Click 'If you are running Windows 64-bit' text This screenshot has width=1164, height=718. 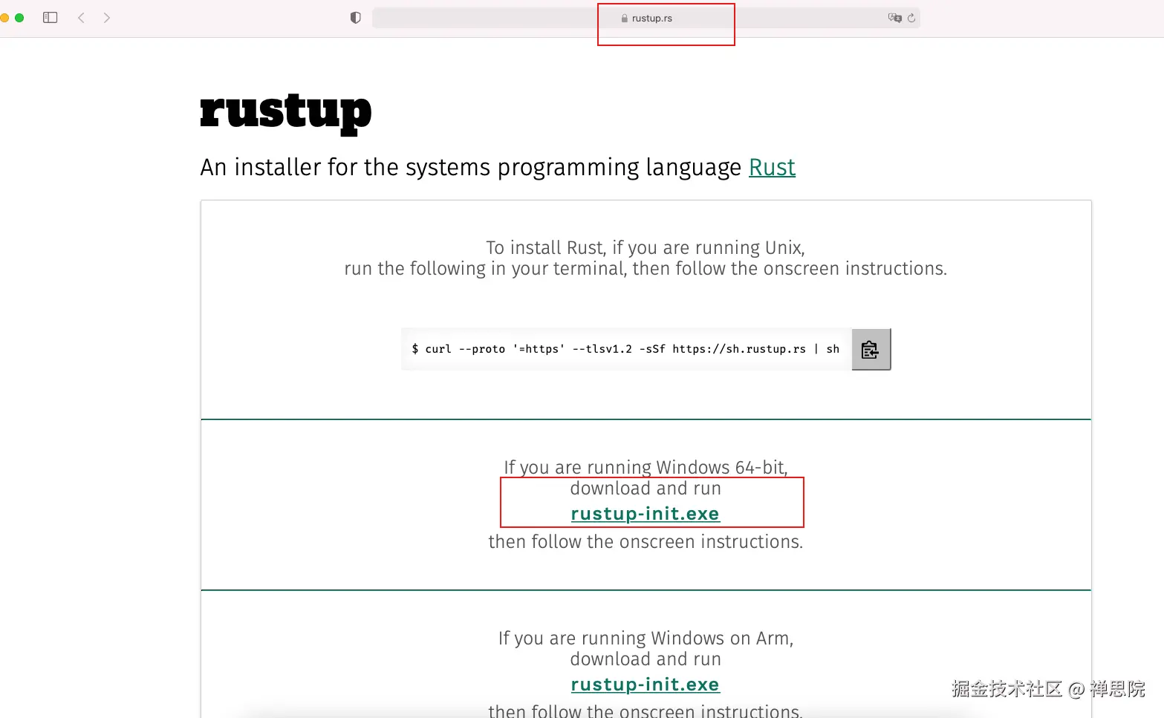pyautogui.click(x=646, y=467)
